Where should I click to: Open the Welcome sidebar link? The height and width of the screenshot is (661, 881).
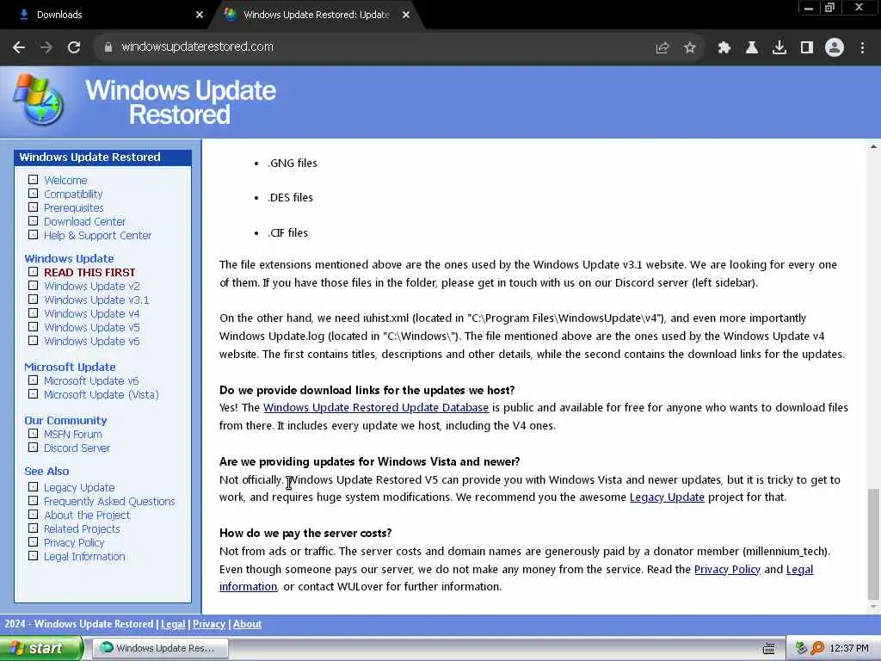(65, 181)
